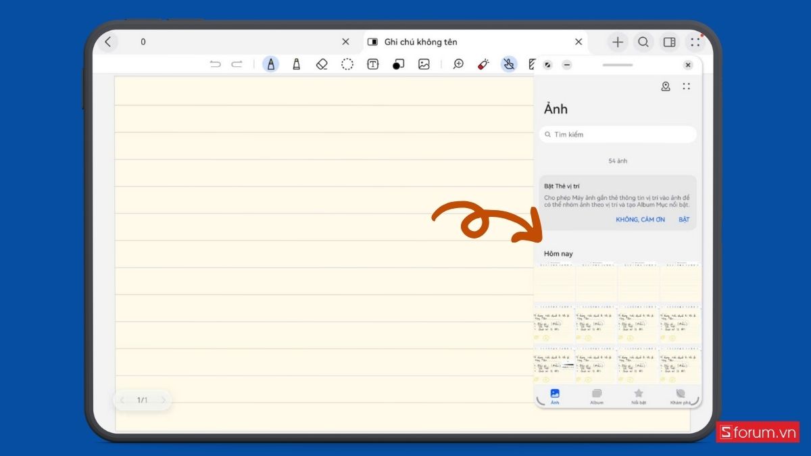Toggle the split view layout icon
This screenshot has width=811, height=456.
pyautogui.click(x=669, y=42)
